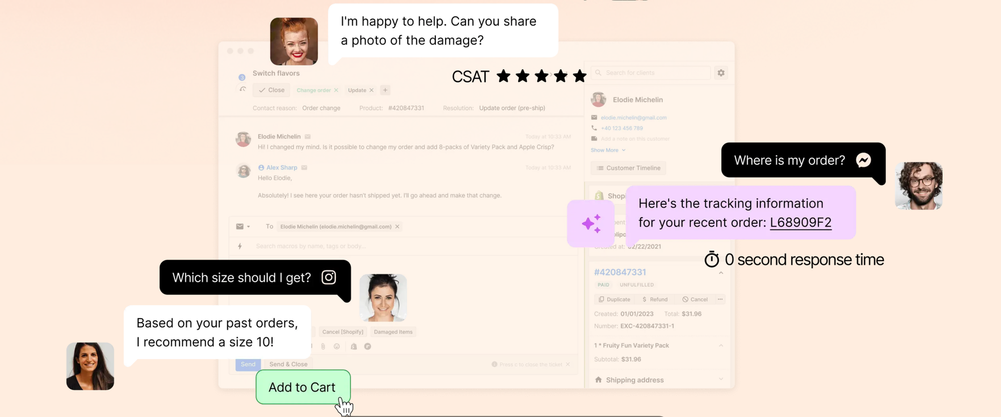Open tracking link L68909F2
The image size is (1001, 417).
800,223
